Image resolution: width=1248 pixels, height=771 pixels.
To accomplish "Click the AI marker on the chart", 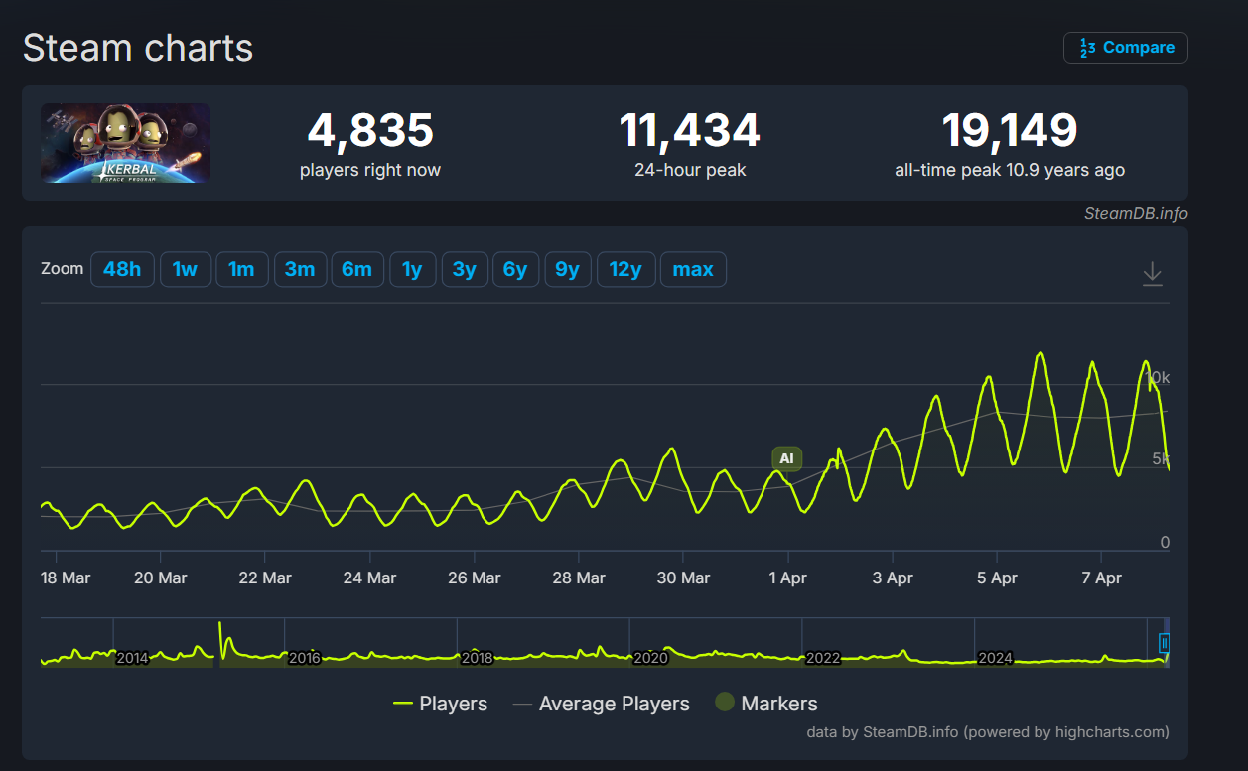I will (786, 458).
